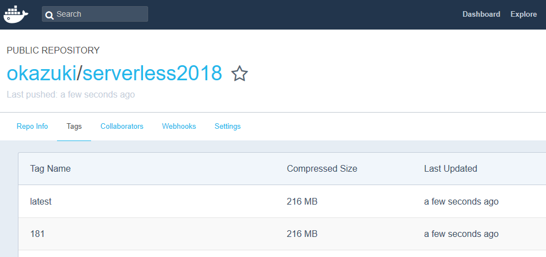This screenshot has width=546, height=257.
Task: Open the Dashboard link
Action: [x=481, y=14]
